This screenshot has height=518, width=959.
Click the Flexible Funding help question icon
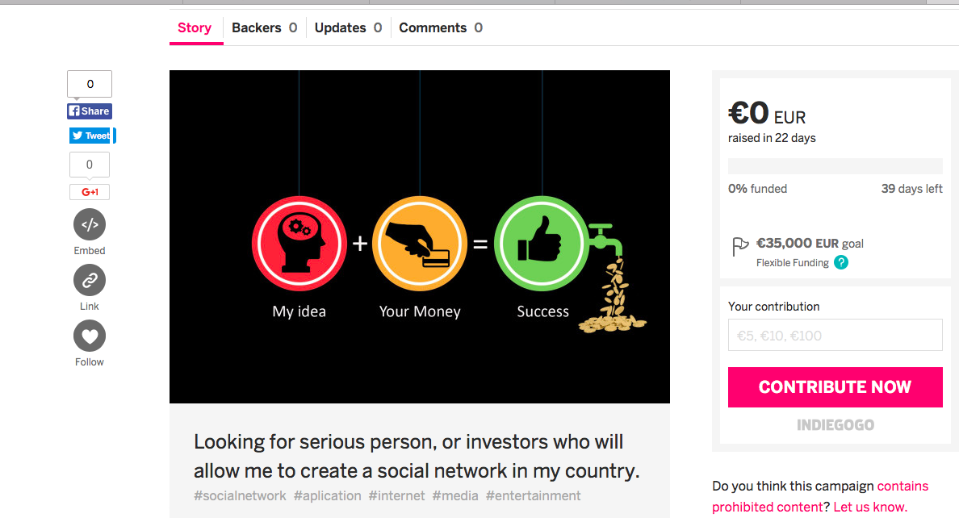click(x=841, y=262)
